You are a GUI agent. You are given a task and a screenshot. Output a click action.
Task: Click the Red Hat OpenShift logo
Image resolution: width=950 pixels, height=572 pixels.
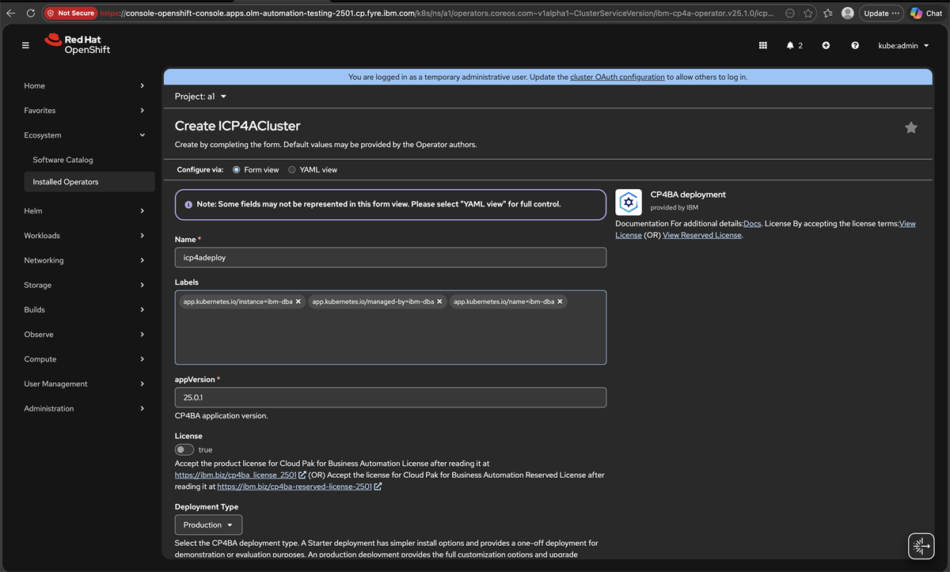78,44
